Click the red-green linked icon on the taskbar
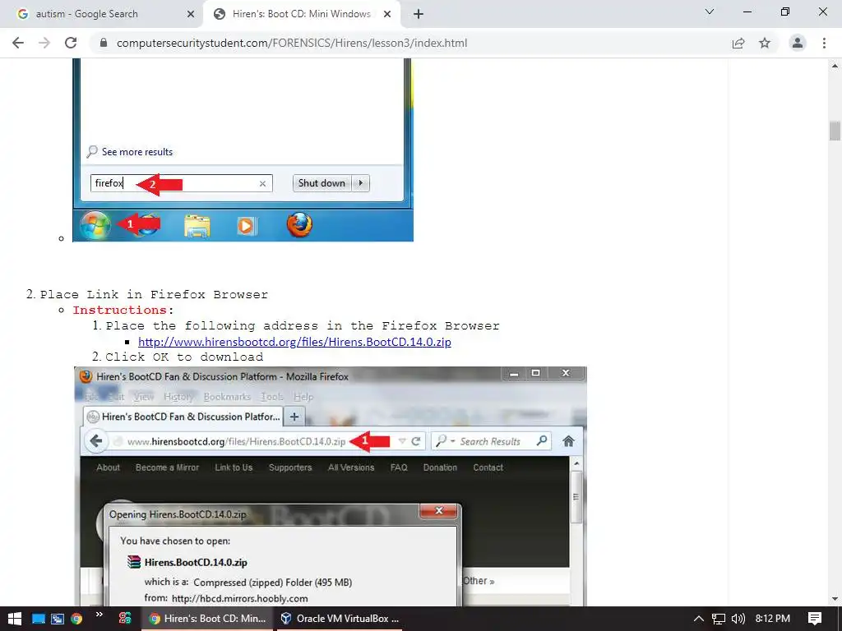The width and height of the screenshot is (842, 631). coord(125,619)
